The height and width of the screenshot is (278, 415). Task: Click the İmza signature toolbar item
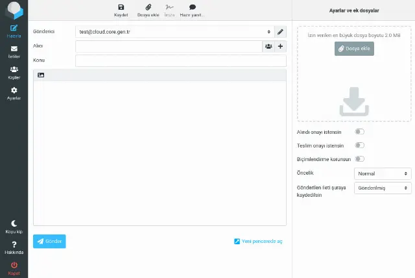[169, 10]
